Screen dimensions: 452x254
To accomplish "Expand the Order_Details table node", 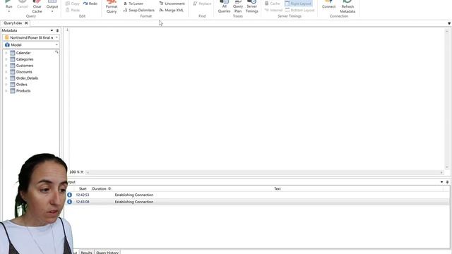I will pyautogui.click(x=6, y=78).
